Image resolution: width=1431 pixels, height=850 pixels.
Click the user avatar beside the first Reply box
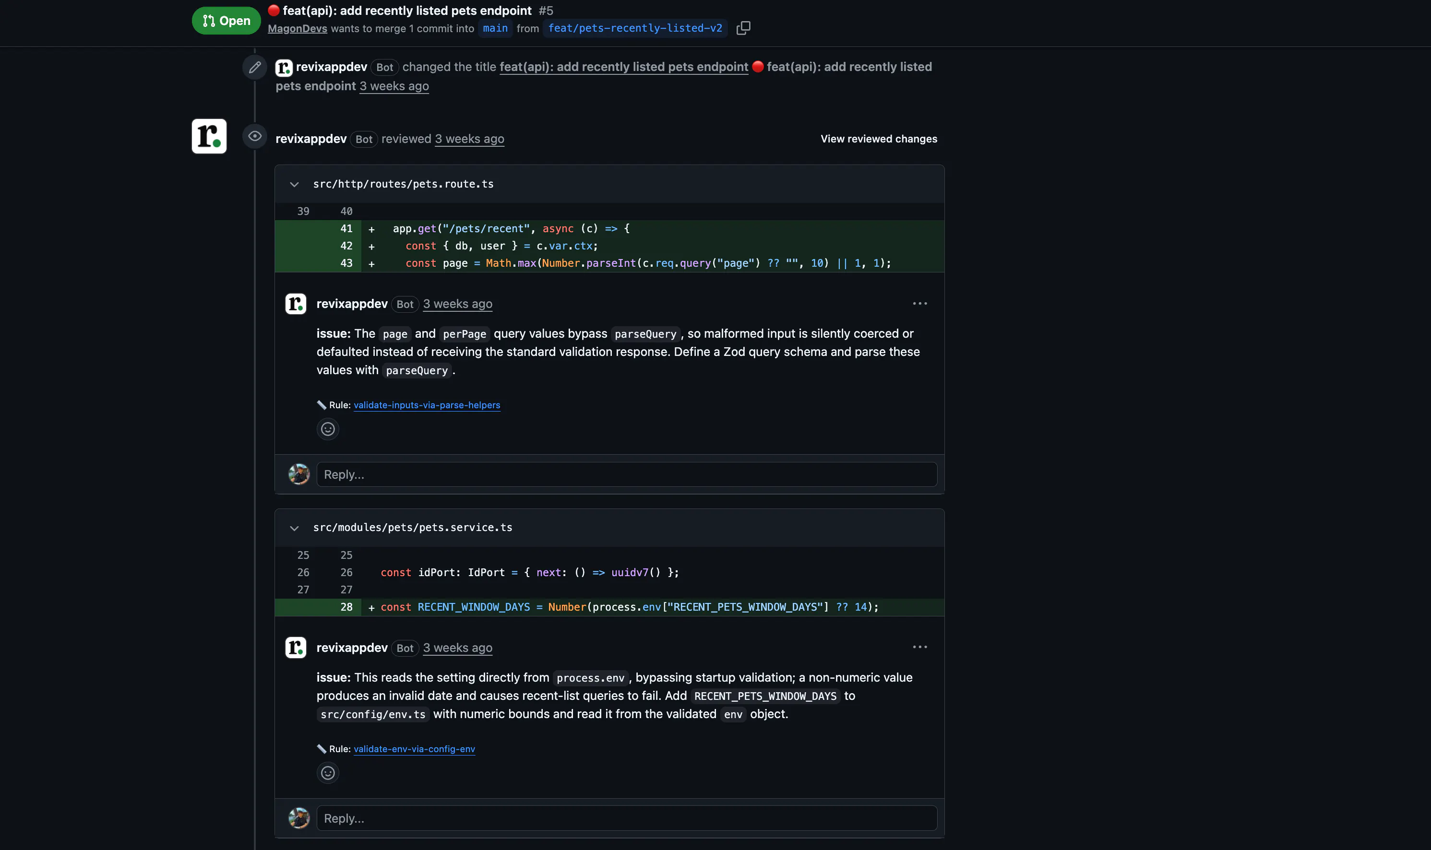[x=299, y=474]
